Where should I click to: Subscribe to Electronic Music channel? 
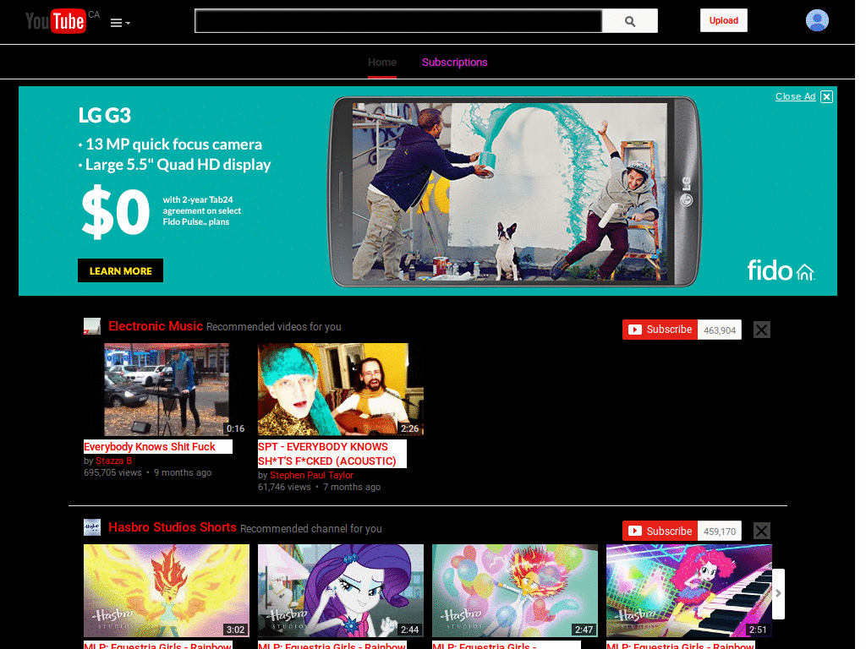(x=660, y=330)
